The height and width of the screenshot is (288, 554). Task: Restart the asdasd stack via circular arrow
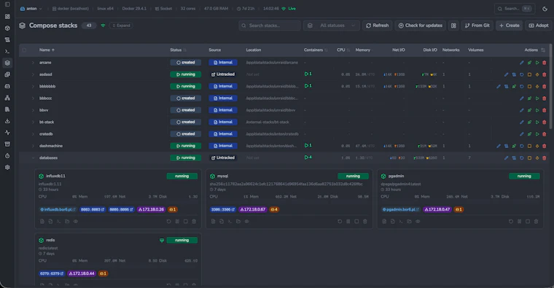(521, 74)
